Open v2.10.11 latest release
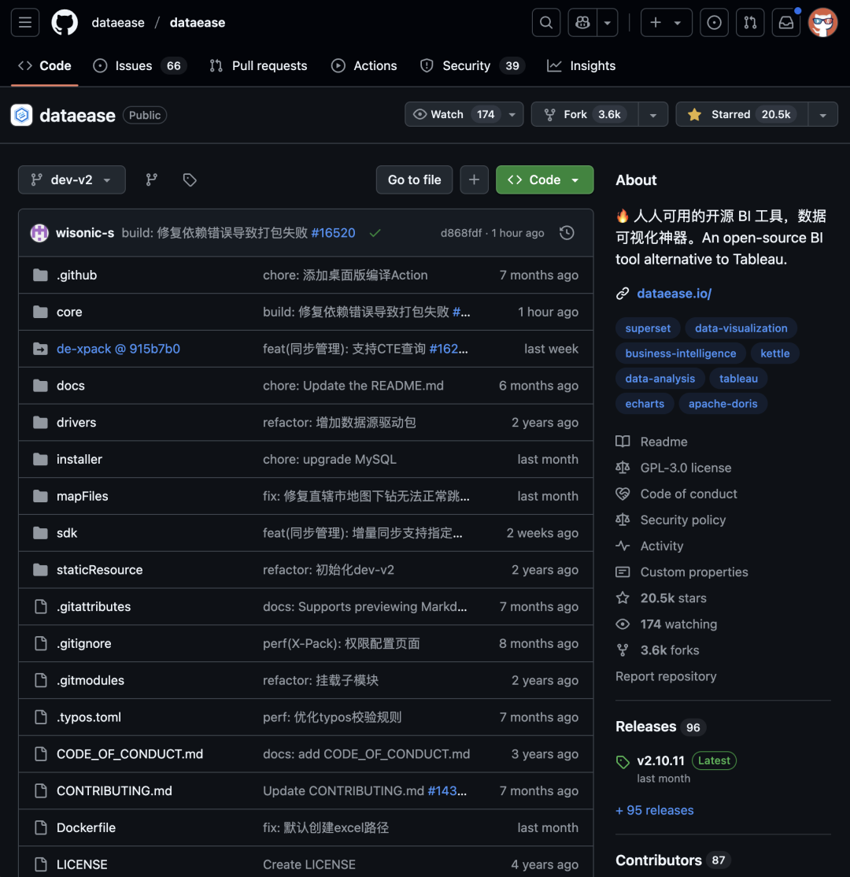850x877 pixels. point(660,760)
